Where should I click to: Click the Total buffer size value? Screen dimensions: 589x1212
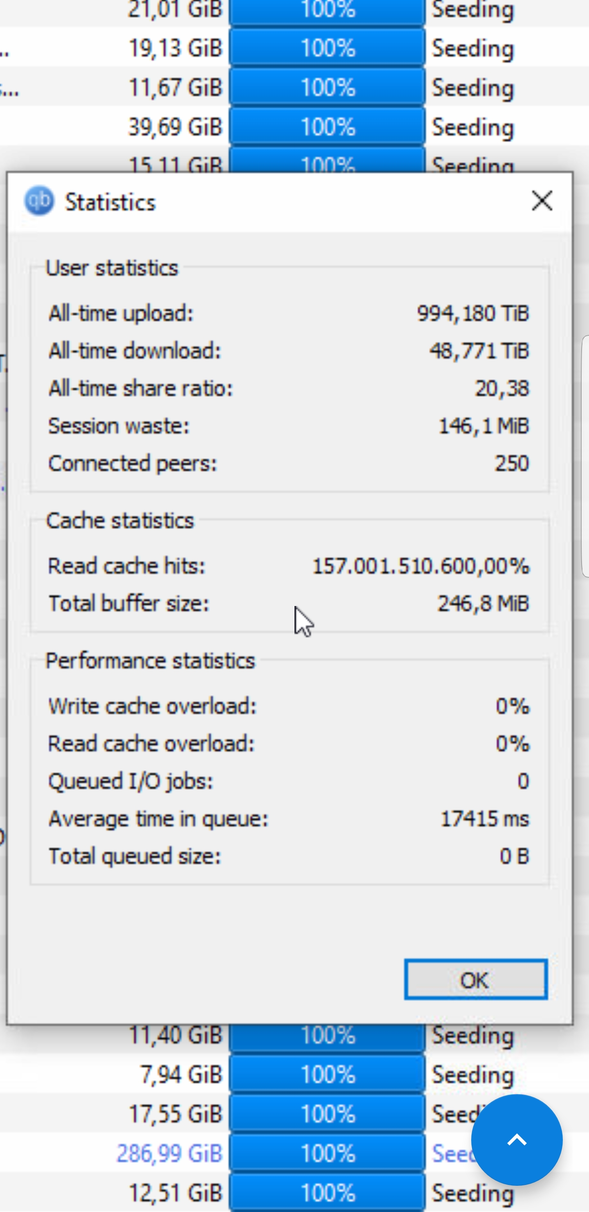483,604
